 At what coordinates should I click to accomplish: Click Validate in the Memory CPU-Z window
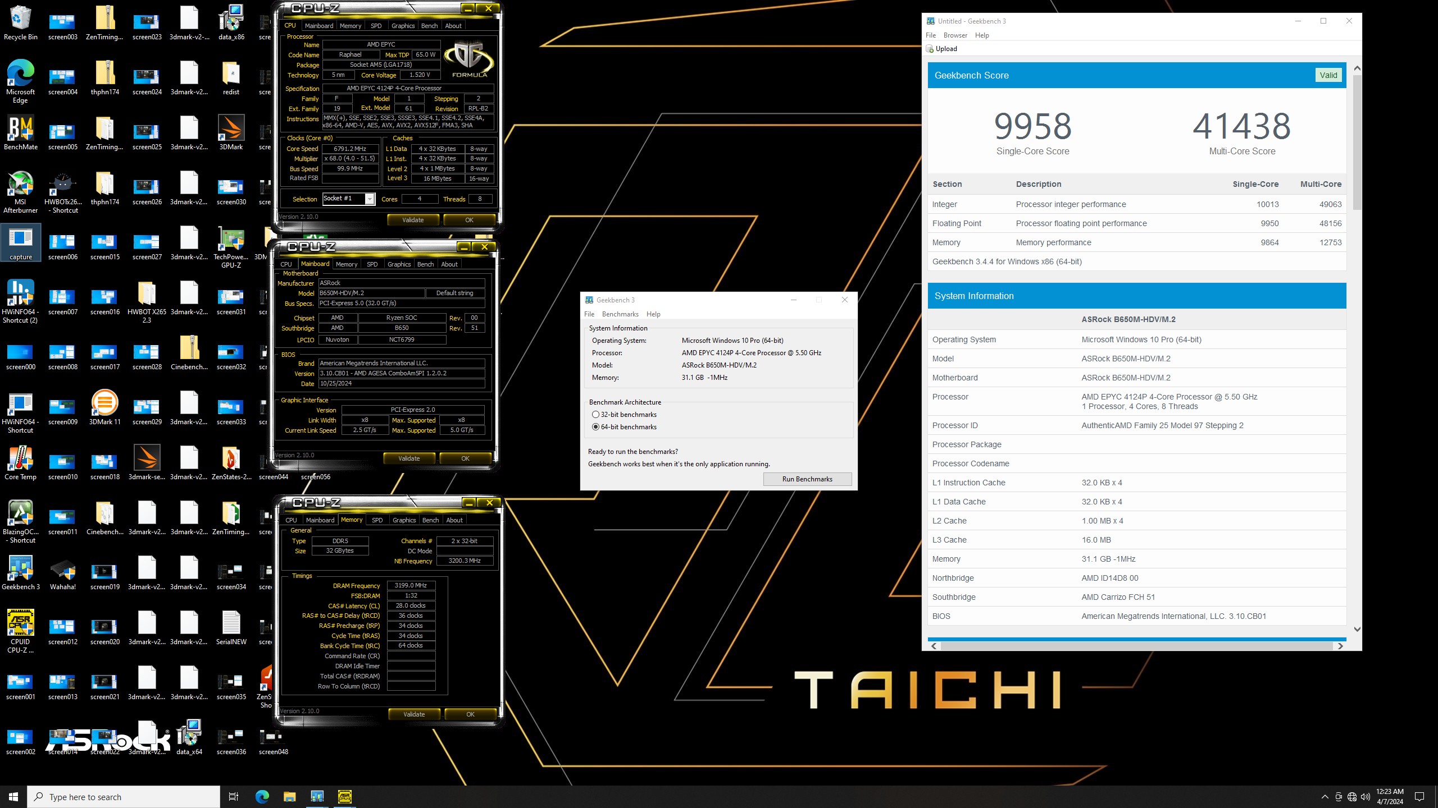414,714
